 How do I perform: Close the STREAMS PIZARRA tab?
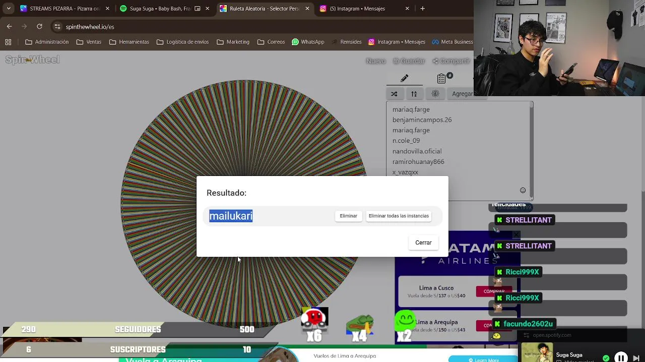click(107, 9)
